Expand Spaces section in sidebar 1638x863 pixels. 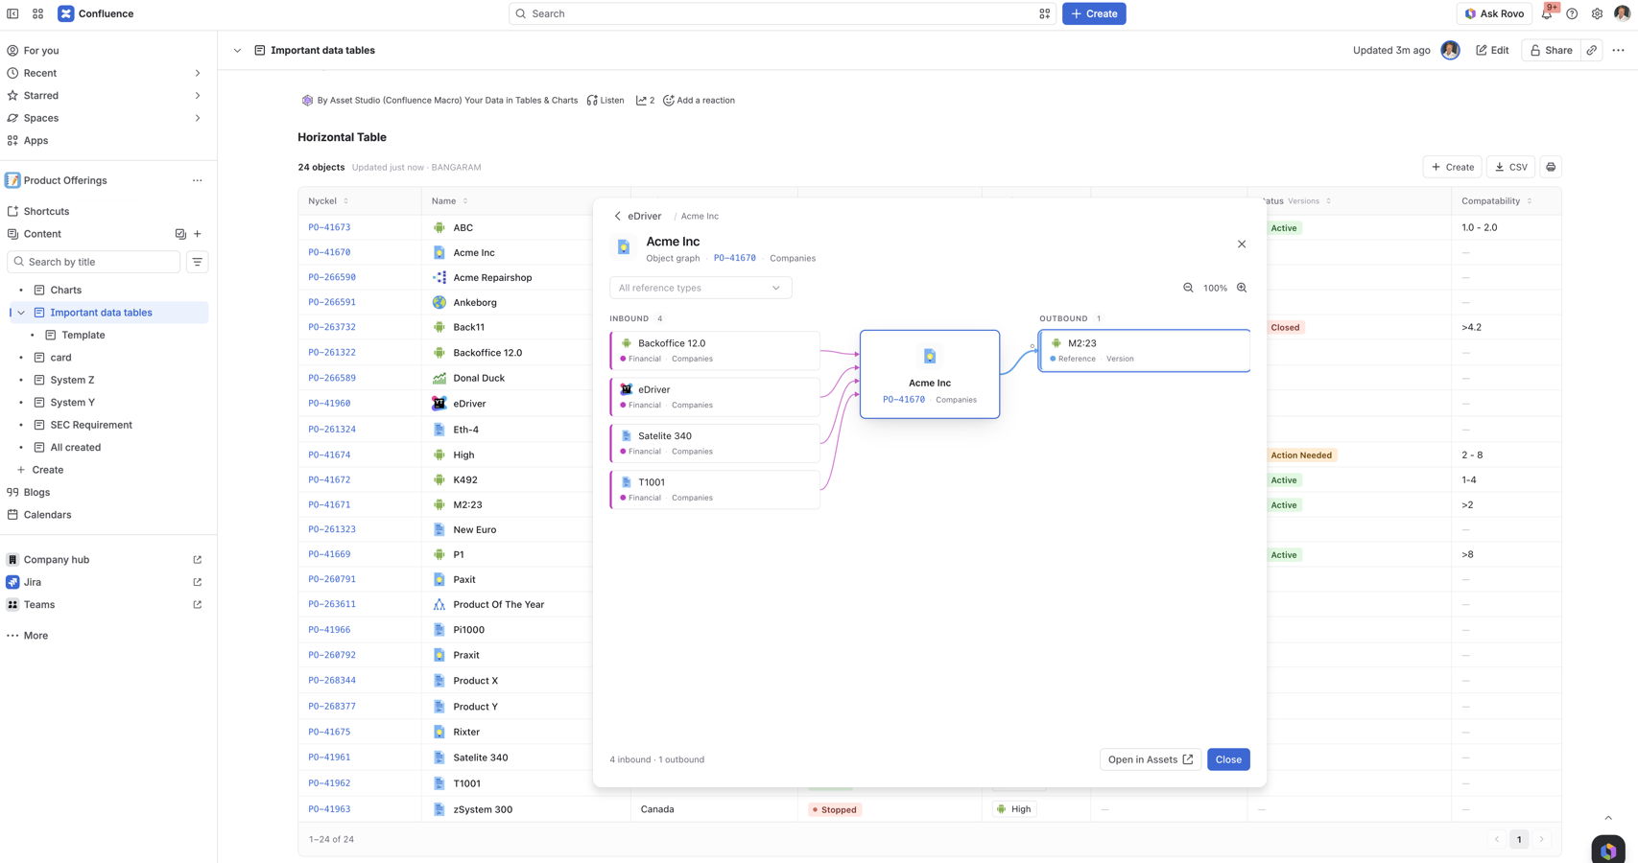(198, 118)
